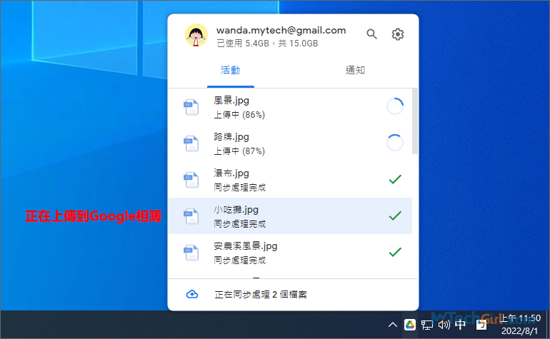Switch to the 活動 tab
The width and height of the screenshot is (550, 339).
point(230,70)
